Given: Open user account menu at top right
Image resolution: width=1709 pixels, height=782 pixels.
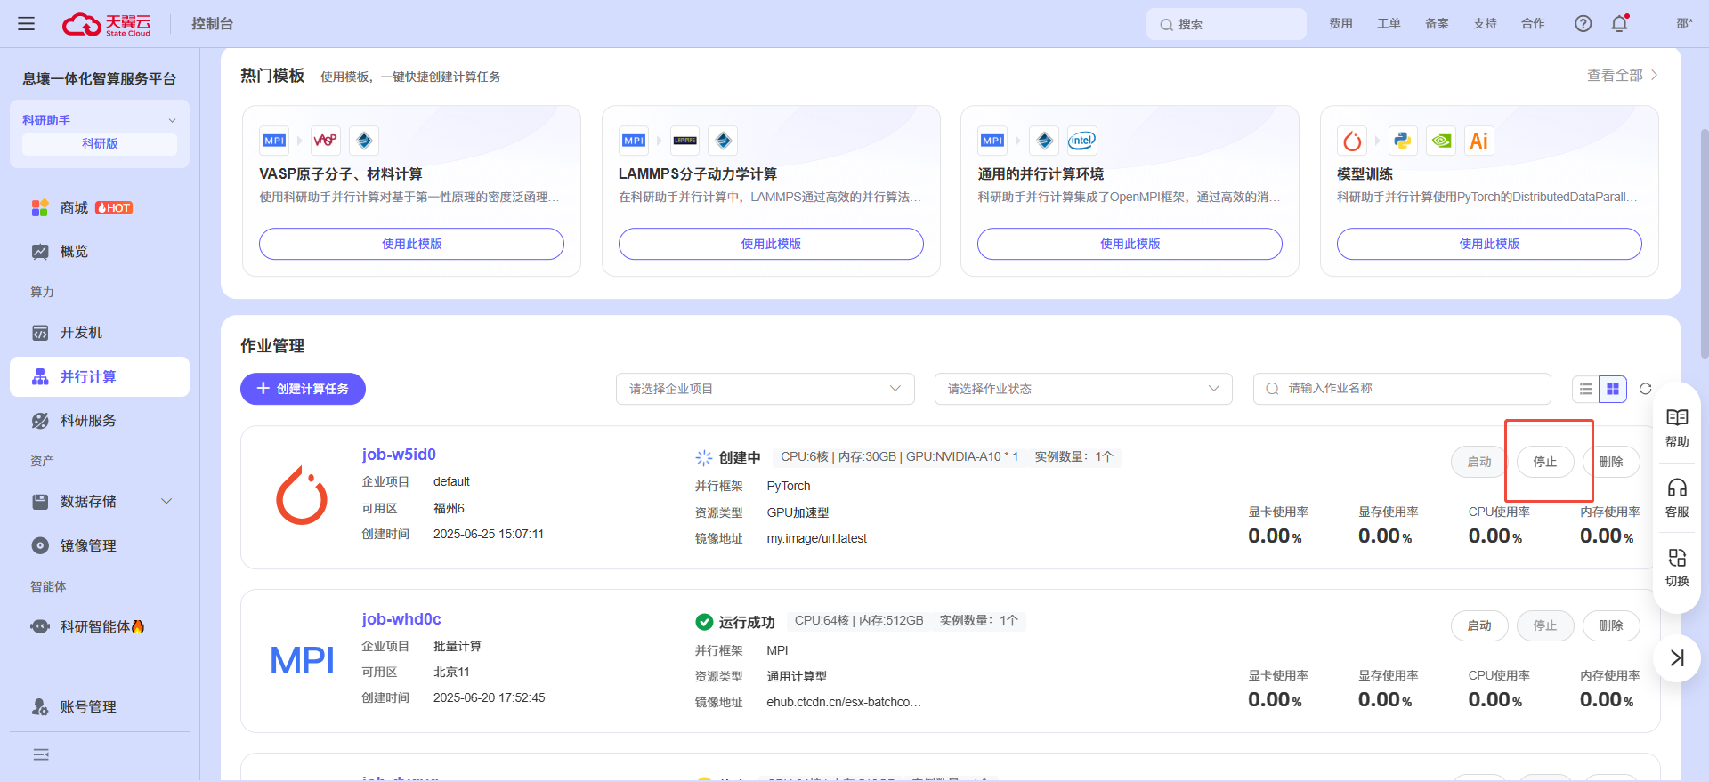Looking at the screenshot, I should tap(1684, 24).
